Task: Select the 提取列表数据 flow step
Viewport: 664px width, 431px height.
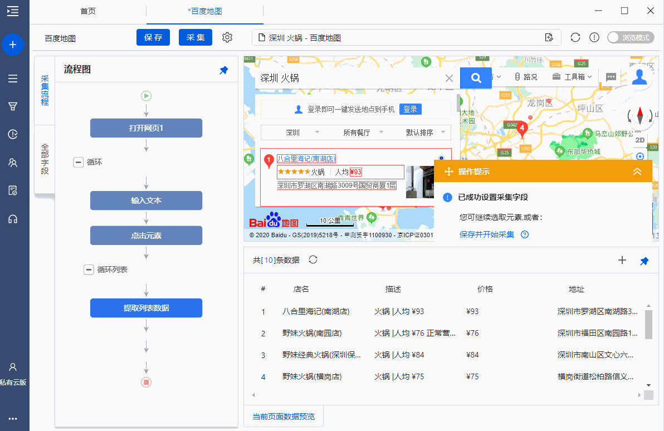Action: click(146, 308)
